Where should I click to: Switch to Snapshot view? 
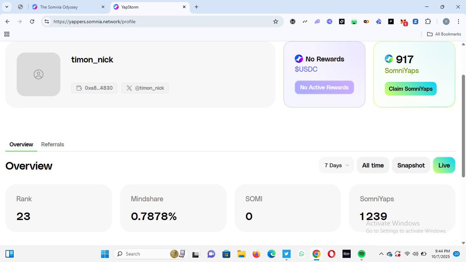coord(411,165)
